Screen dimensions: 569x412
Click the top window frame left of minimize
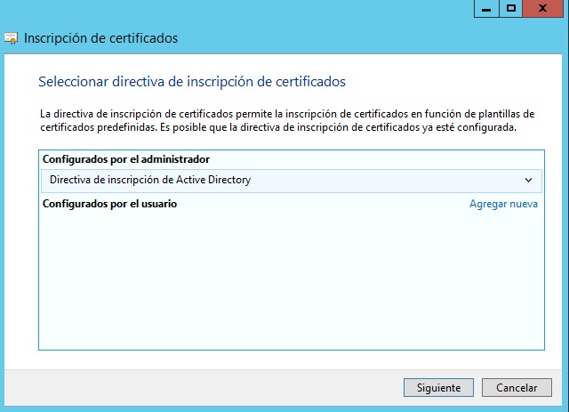pyautogui.click(x=267, y=8)
